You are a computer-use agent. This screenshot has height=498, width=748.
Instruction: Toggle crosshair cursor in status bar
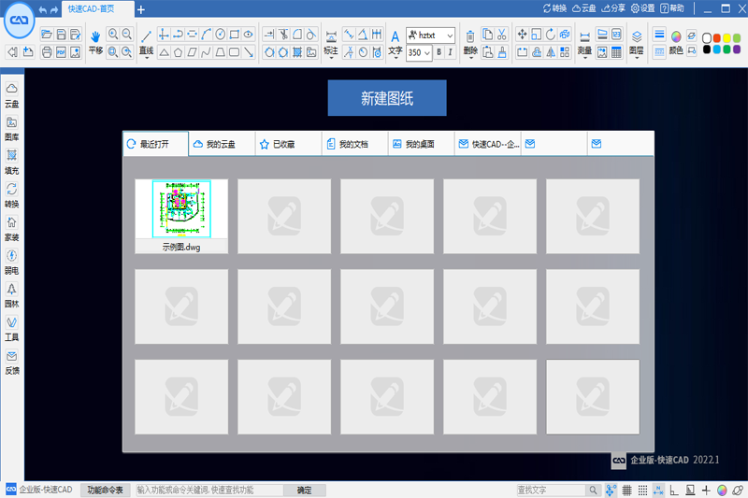(x=706, y=490)
